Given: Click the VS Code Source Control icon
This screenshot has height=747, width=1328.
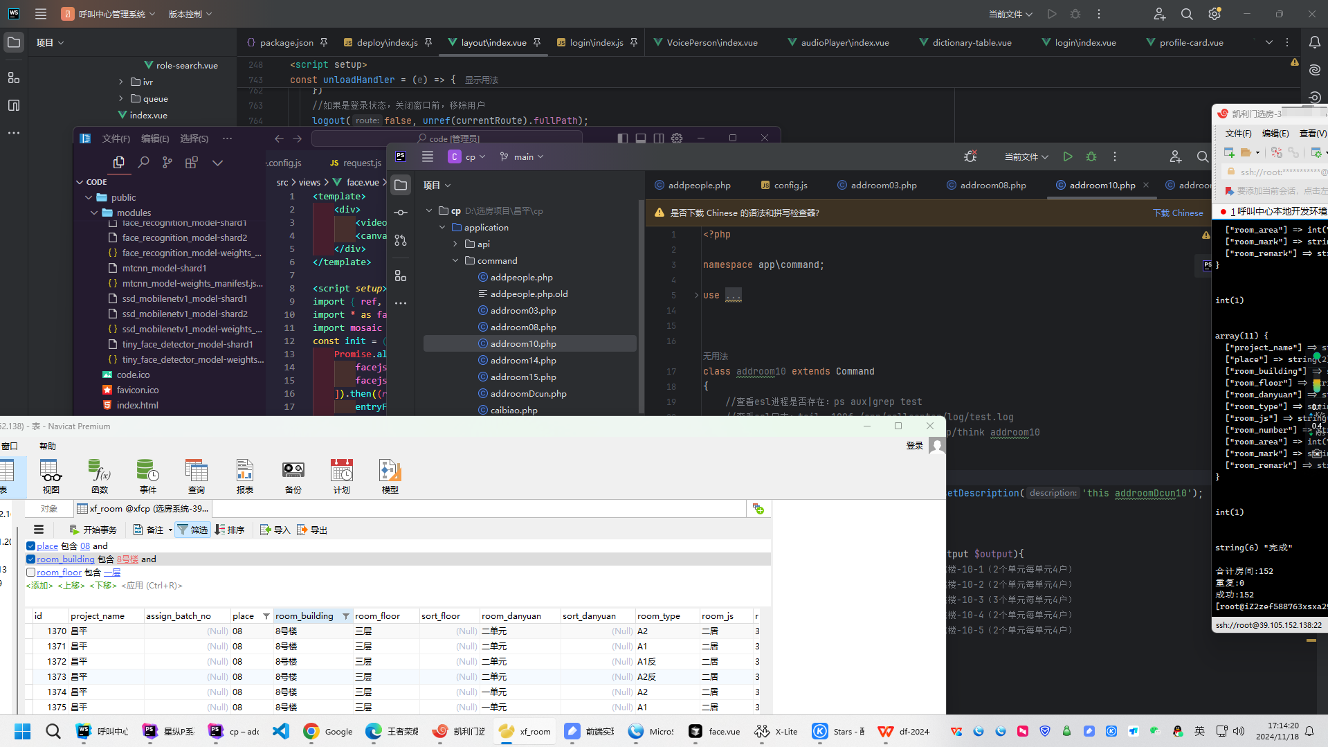Looking at the screenshot, I should click(167, 163).
